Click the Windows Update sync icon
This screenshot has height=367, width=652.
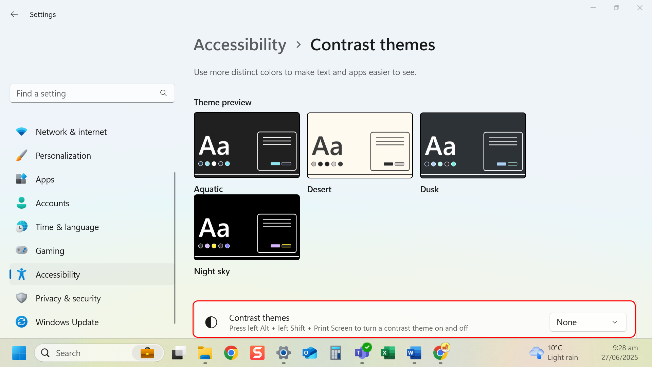(21, 322)
